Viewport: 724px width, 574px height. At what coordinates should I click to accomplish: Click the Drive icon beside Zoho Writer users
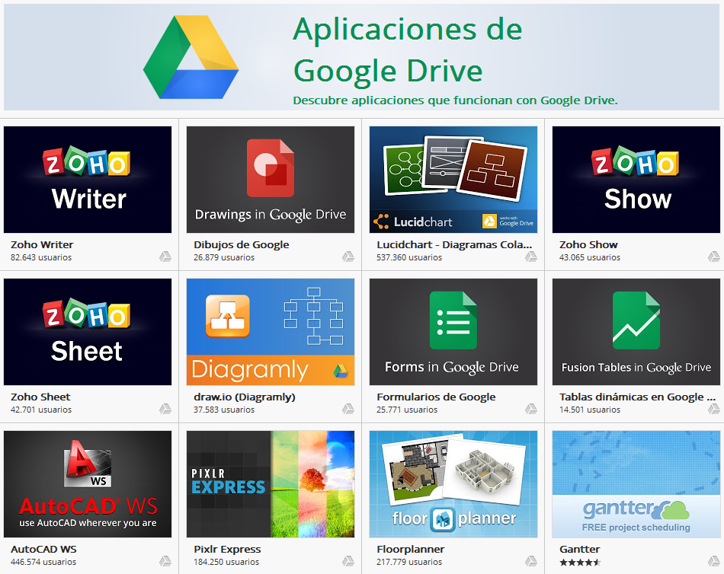[x=165, y=257]
